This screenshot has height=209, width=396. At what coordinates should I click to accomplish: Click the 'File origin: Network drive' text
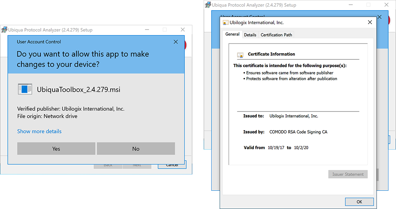click(x=47, y=116)
